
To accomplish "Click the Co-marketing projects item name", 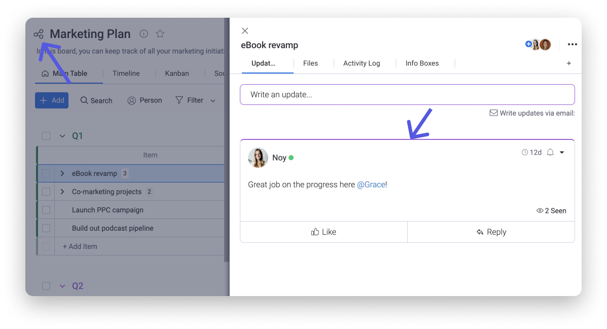I will (107, 192).
